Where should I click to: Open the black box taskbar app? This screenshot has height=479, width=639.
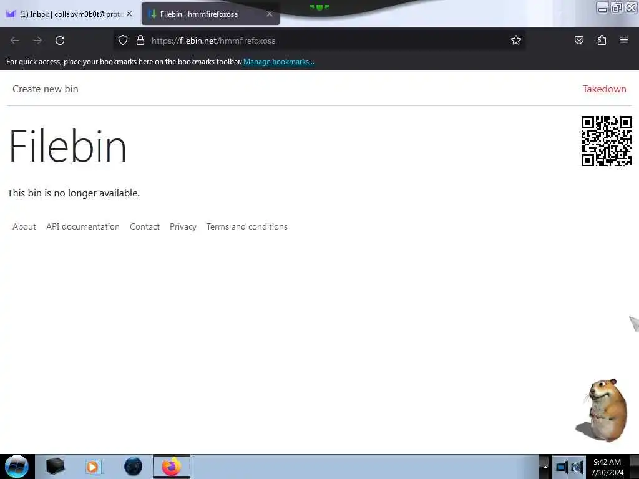[55, 467]
